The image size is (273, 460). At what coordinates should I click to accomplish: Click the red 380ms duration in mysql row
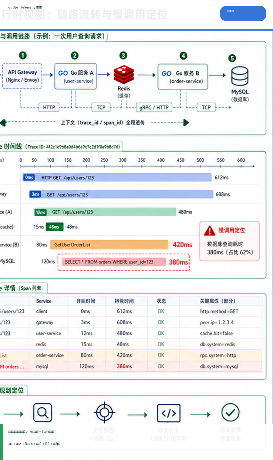coord(124,366)
